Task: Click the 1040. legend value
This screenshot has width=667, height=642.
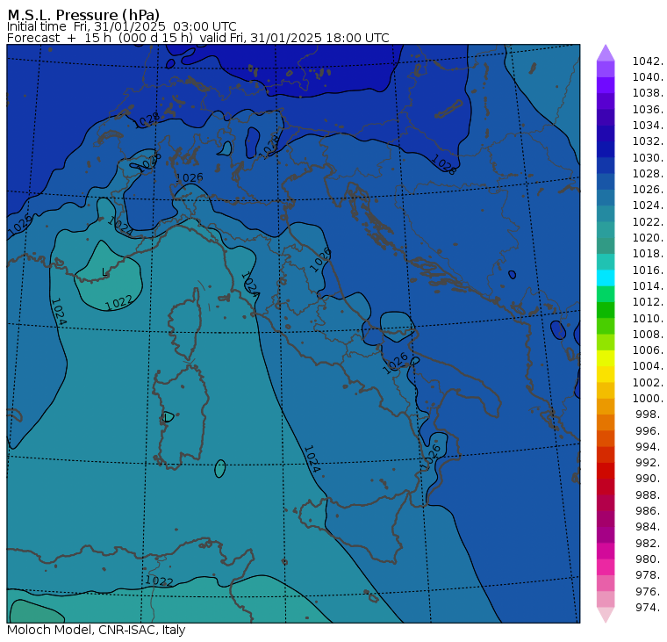Action: pos(648,77)
